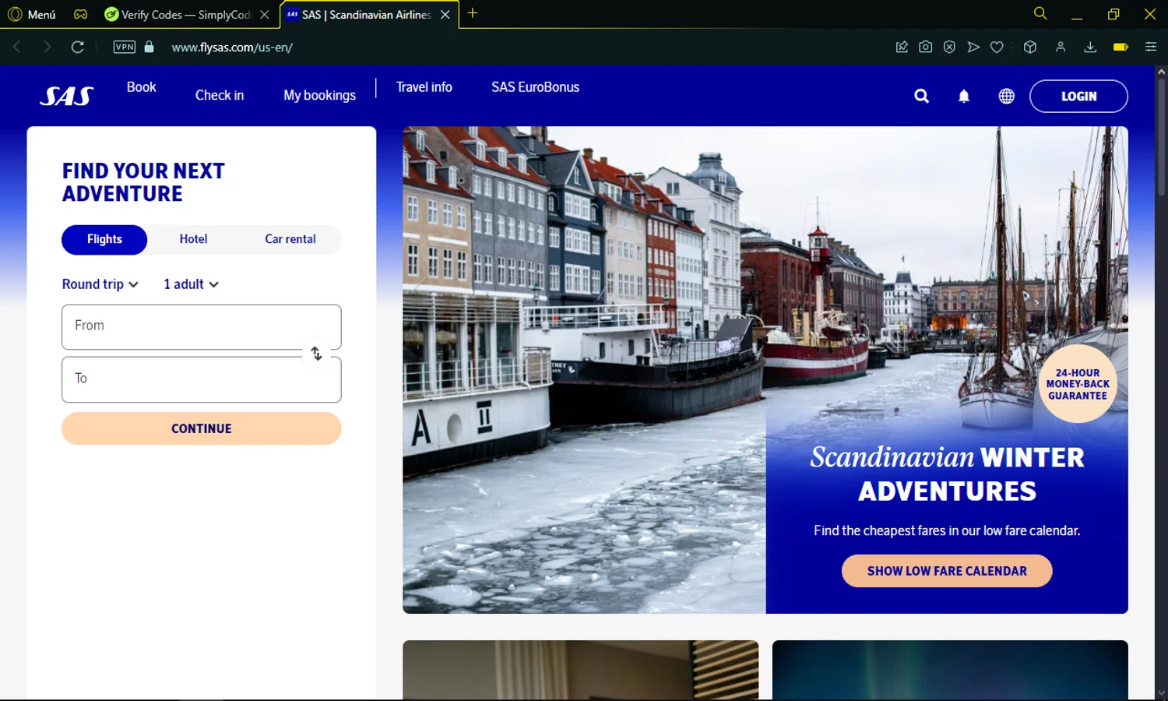The image size is (1168, 701).
Task: Open the send/flow arrow icon
Action: coord(973,47)
